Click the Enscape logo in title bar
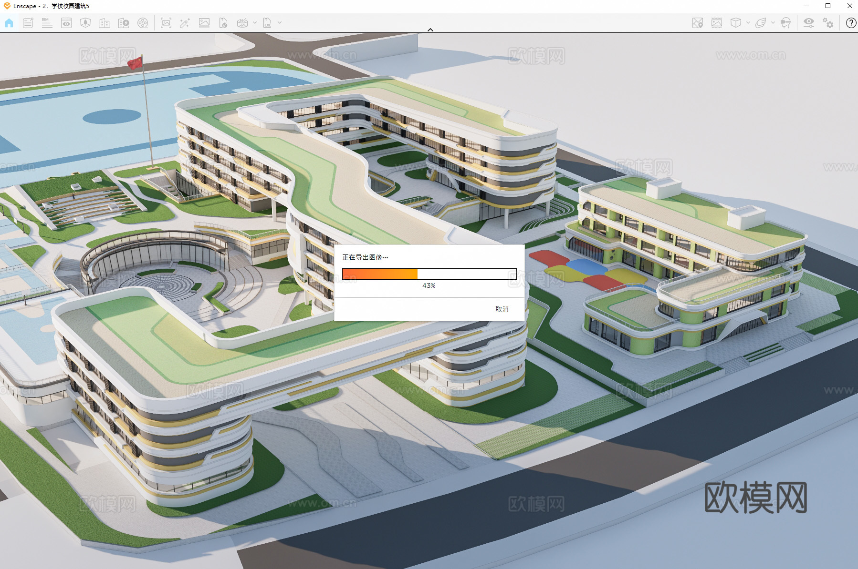This screenshot has width=858, height=569. click(x=7, y=6)
